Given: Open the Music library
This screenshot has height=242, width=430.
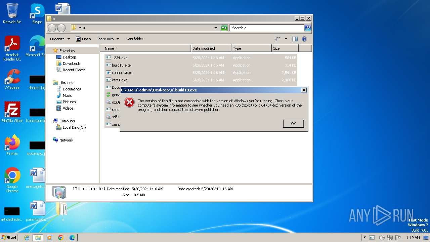Looking at the screenshot, I should (67, 95).
